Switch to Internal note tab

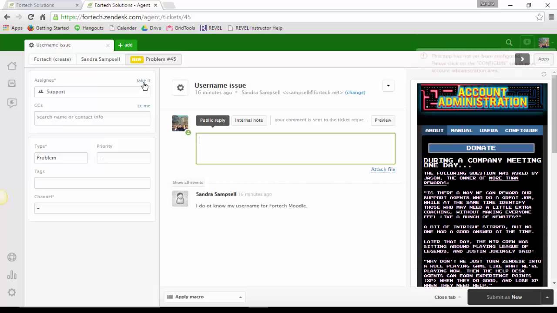249,120
